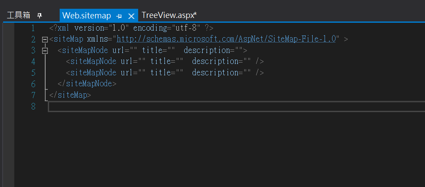This screenshot has width=425, height=187.
Task: Switch to the TreeView.aspx tab
Action: pos(169,15)
